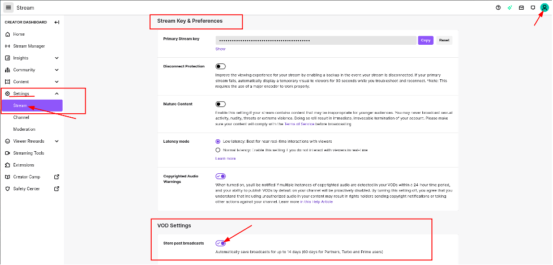
Task: Click the 'Stream Key & Preferences' heading
Action: tap(190, 21)
